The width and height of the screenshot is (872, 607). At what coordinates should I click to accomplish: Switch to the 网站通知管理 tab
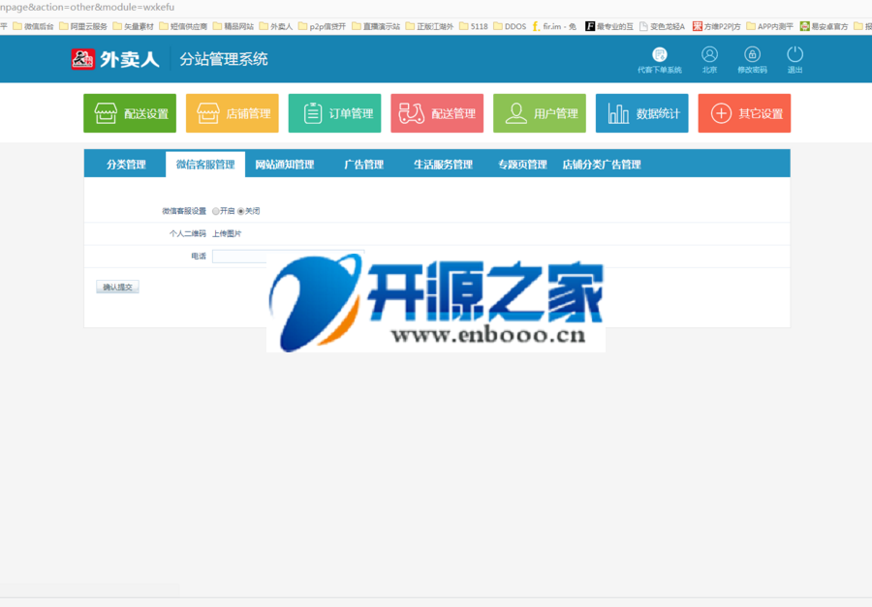(285, 165)
